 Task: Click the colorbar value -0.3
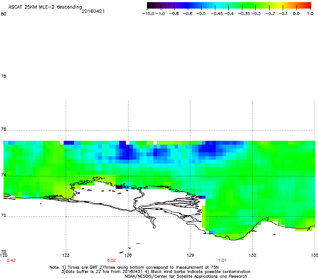click(x=256, y=14)
